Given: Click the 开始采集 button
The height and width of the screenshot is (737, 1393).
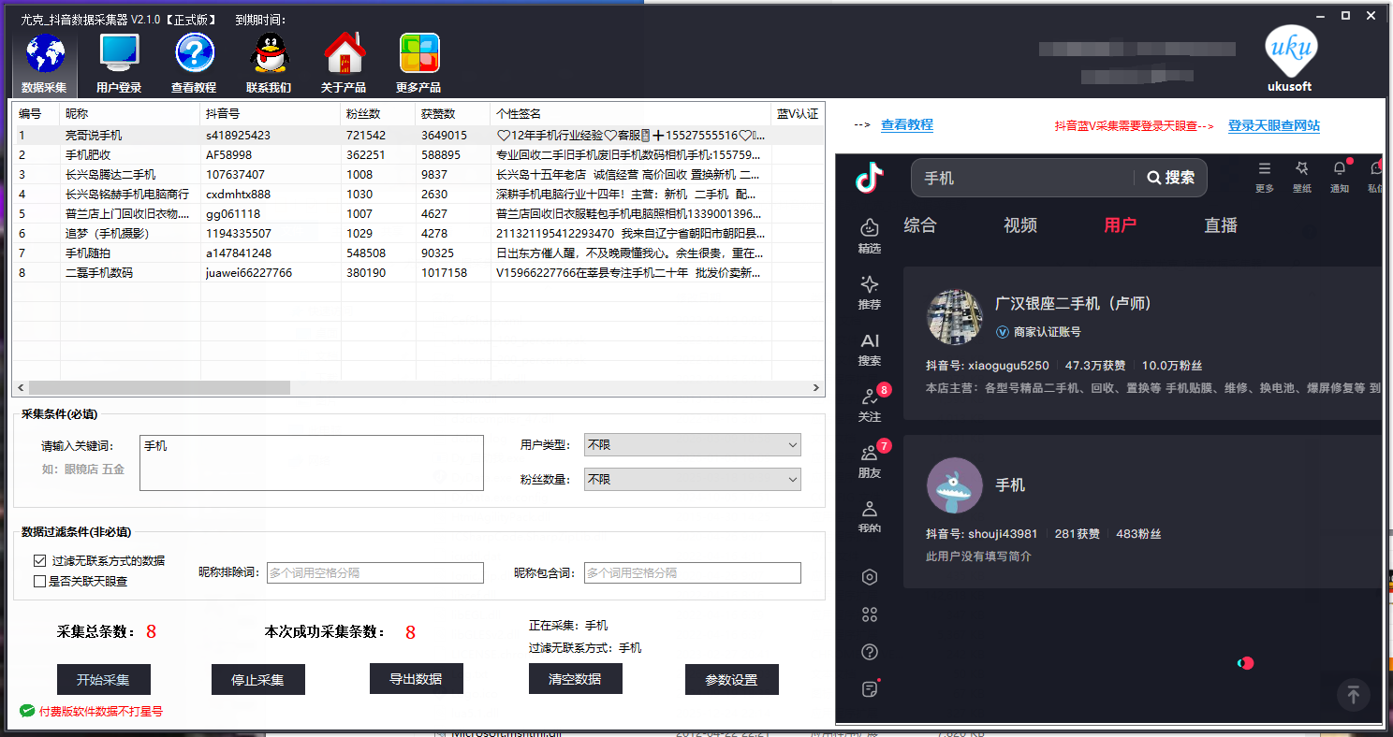Looking at the screenshot, I should (x=104, y=679).
